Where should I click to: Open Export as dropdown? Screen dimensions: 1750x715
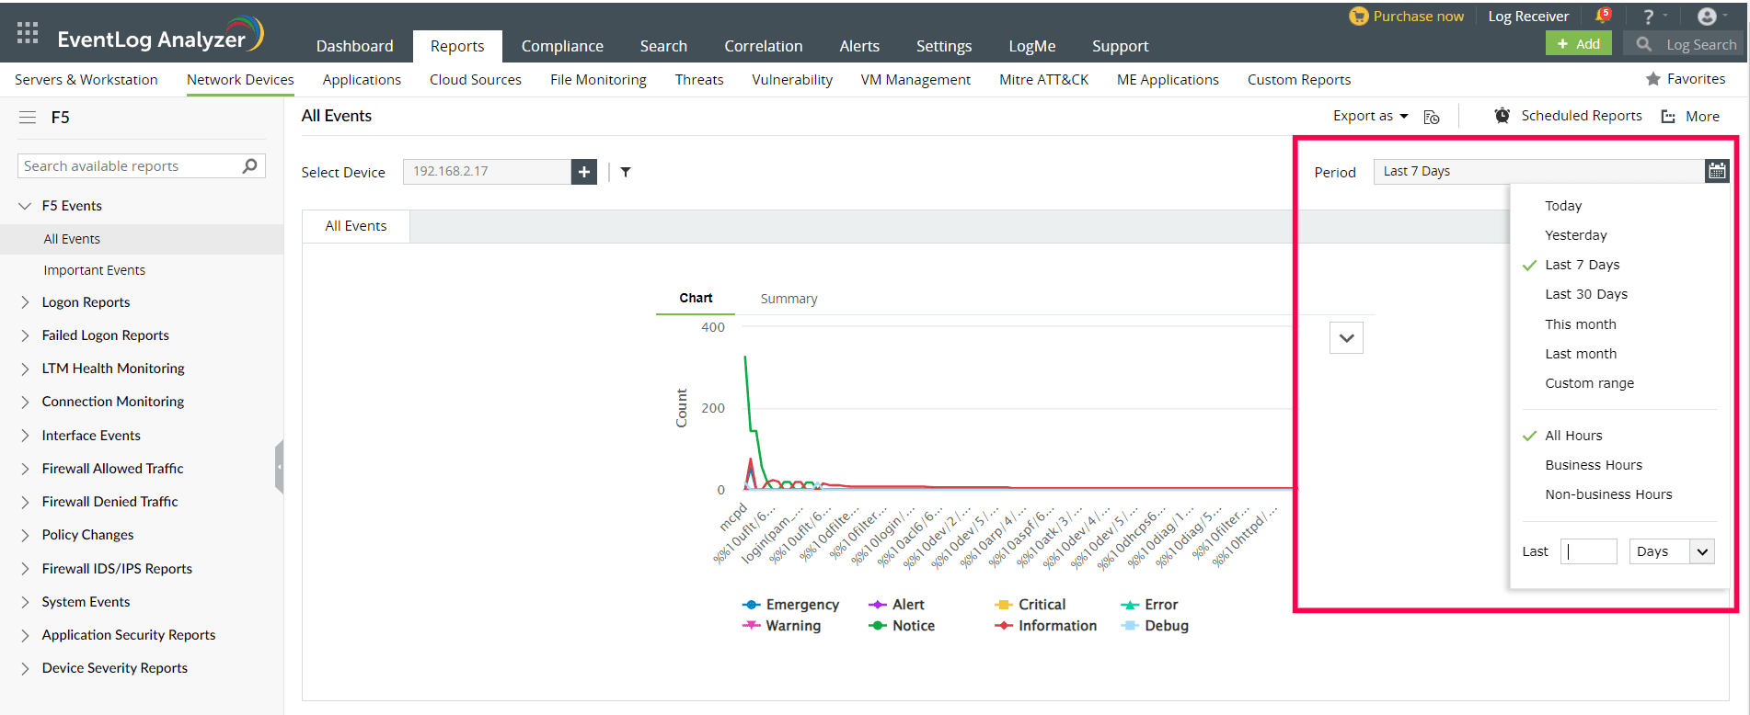pos(1370,116)
